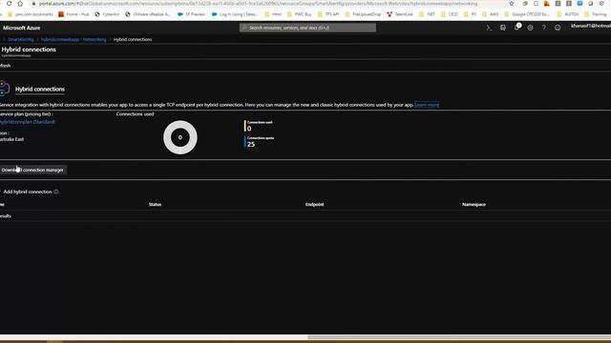Click the browser address bar URL
The image size is (611, 343).
point(258,4)
